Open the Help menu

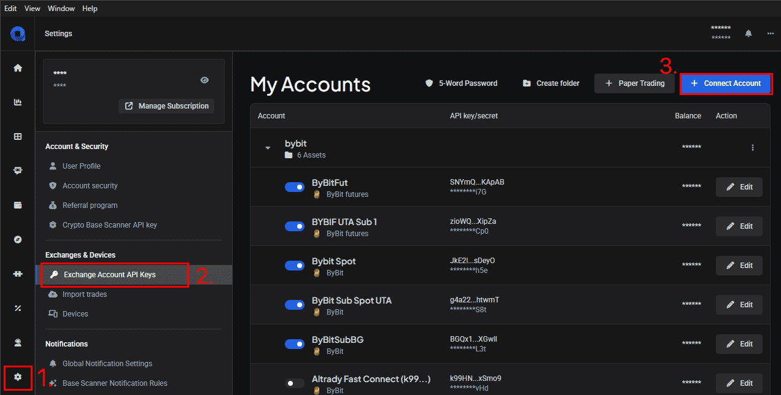[x=90, y=9]
